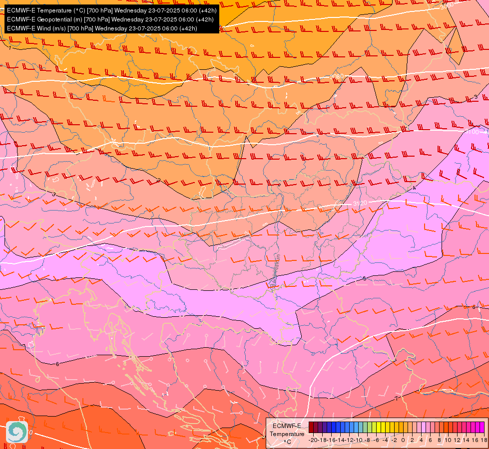
Task: Select the ECMWF-E Temperature (°C) title line
Action: point(111,10)
